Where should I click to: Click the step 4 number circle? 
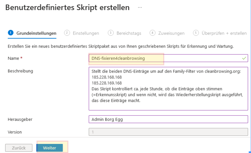pos(152,33)
